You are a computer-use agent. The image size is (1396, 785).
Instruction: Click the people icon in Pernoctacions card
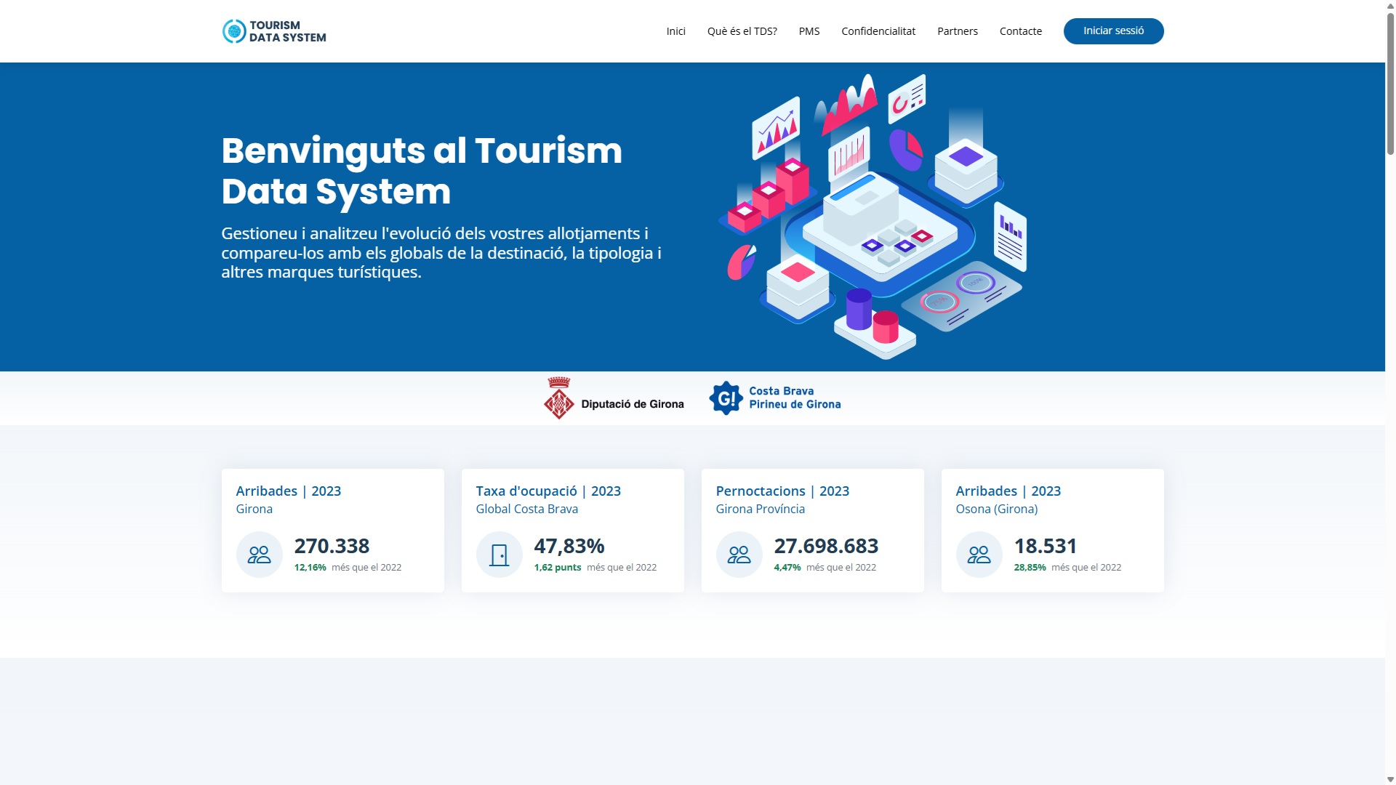pos(739,555)
